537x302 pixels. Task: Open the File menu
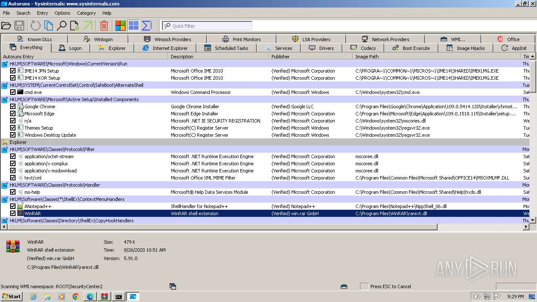[6, 13]
